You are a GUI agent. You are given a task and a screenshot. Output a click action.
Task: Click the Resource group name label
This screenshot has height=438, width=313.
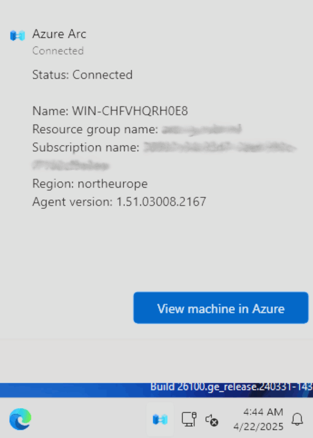95,129
